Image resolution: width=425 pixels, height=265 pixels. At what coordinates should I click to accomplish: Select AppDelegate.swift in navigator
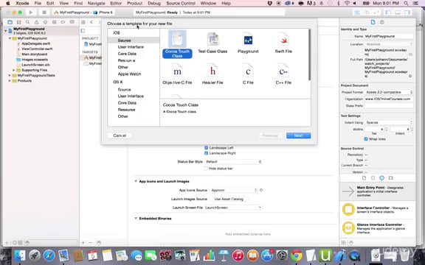coord(35,43)
